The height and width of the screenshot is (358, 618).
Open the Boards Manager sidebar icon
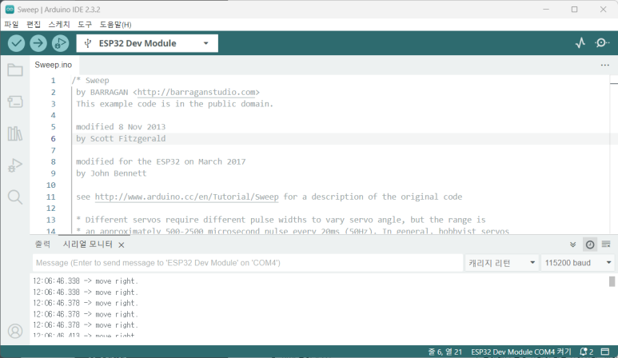[15, 102]
